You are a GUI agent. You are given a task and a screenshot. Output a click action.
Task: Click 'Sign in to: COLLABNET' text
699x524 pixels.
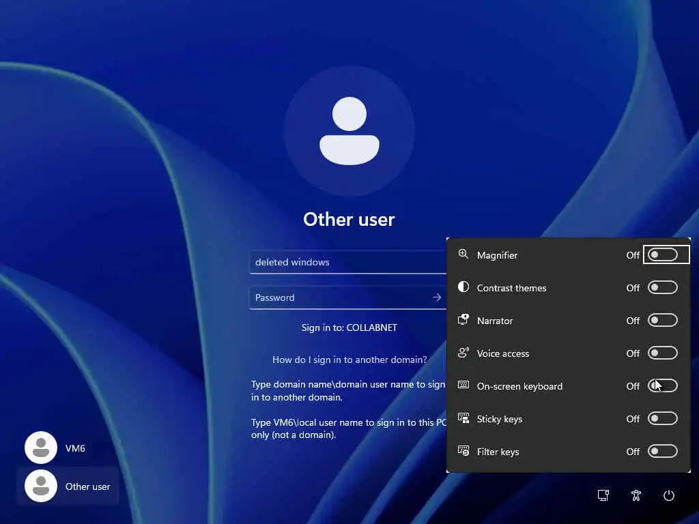(x=349, y=327)
